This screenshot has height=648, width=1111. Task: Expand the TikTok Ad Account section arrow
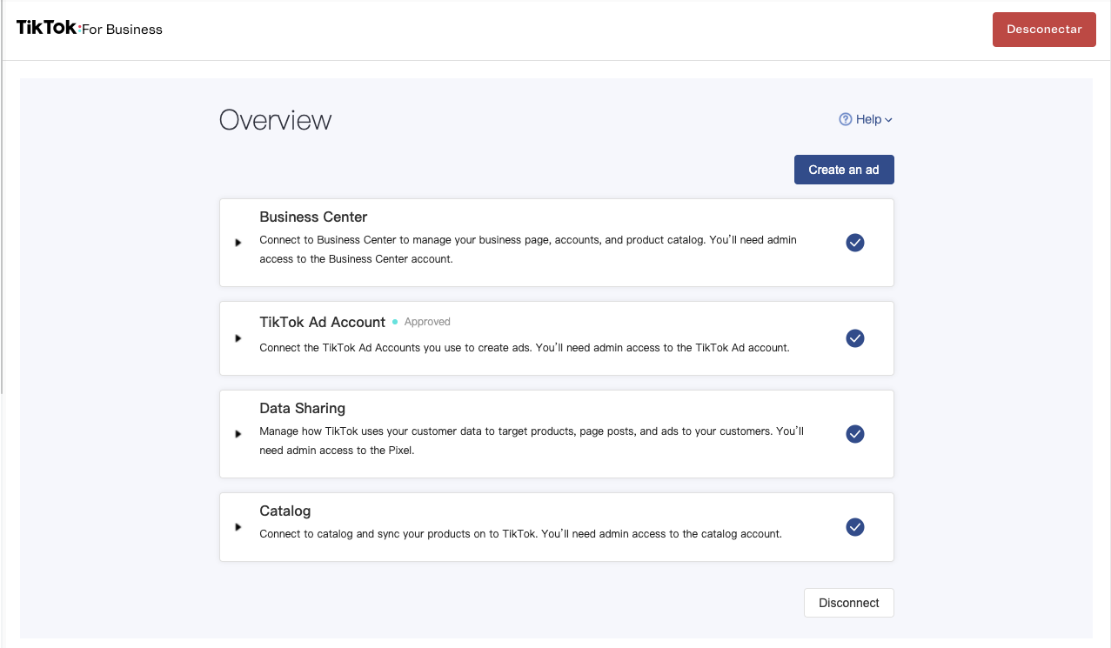238,338
